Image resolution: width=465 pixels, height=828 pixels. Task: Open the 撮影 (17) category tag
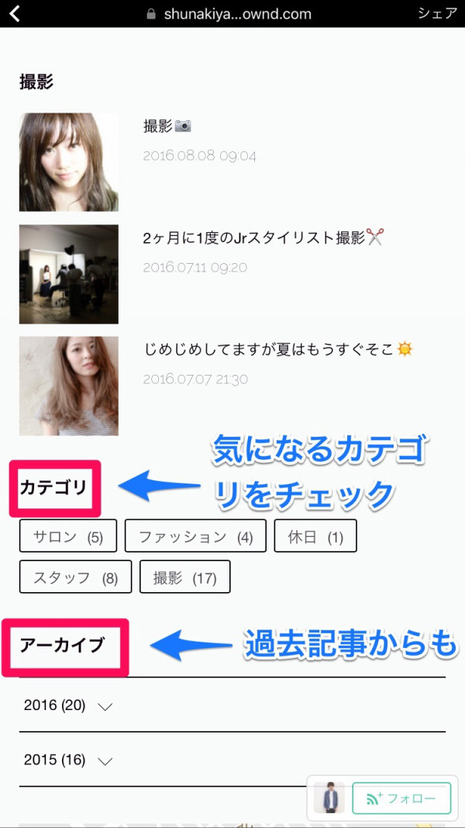coord(185,577)
